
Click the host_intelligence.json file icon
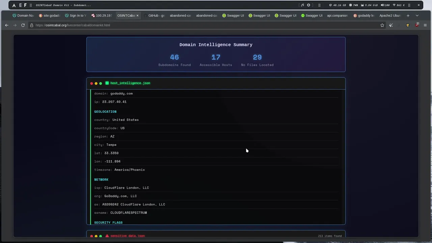(x=107, y=83)
